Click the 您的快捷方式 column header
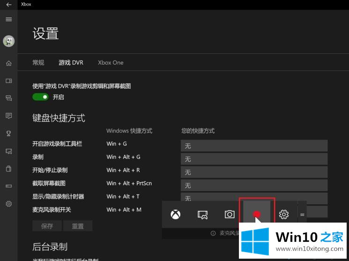Screen dimensions: 349x261 click(x=198, y=131)
